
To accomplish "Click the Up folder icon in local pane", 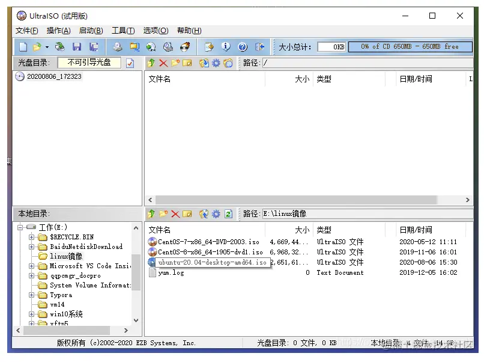I will 151,214.
